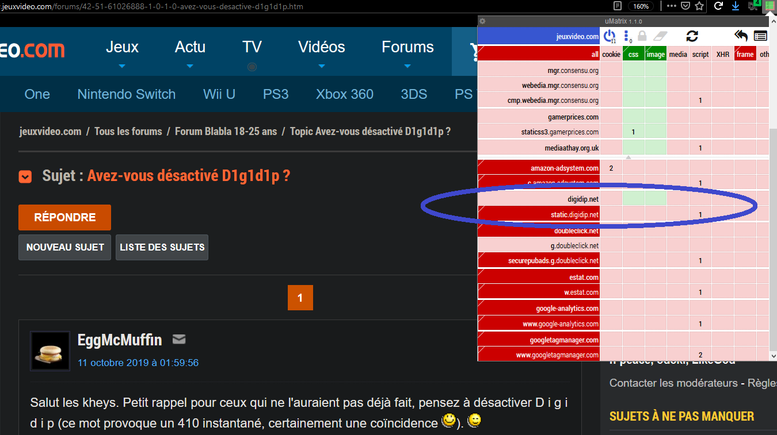777x435 pixels.
Task: Save page to Pocket icon
Action: (x=685, y=6)
